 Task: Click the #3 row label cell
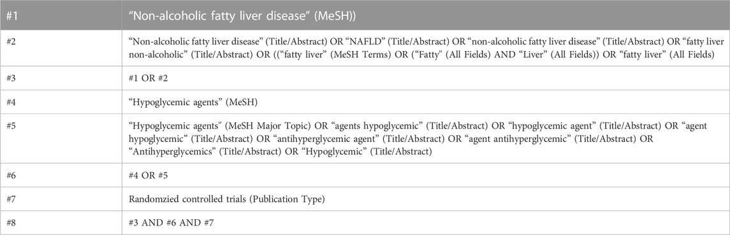tap(61, 78)
